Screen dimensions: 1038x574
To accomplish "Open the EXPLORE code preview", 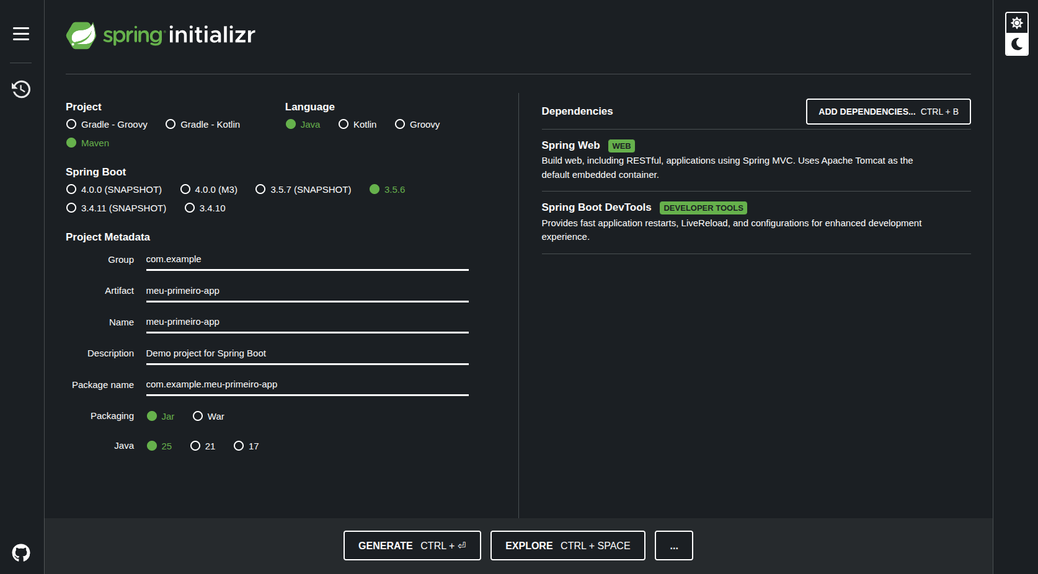I will point(567,545).
